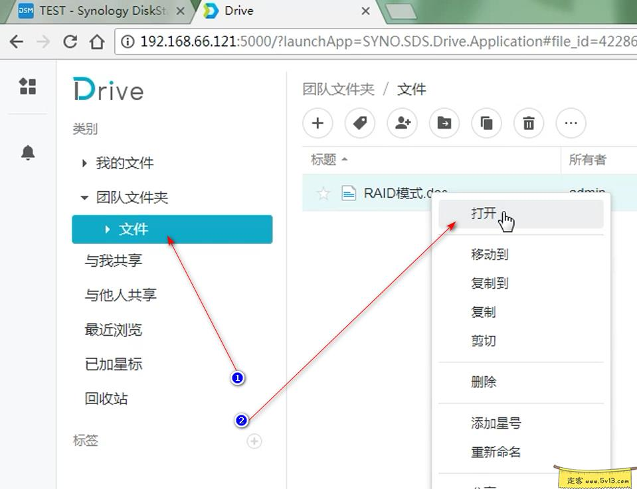Click the share-with-others toolbar icon
Viewport: 637px width, 489px height.
pos(402,123)
